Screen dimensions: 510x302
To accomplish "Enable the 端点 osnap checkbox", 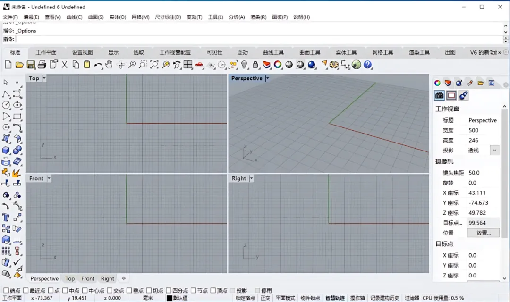I will coord(6,290).
